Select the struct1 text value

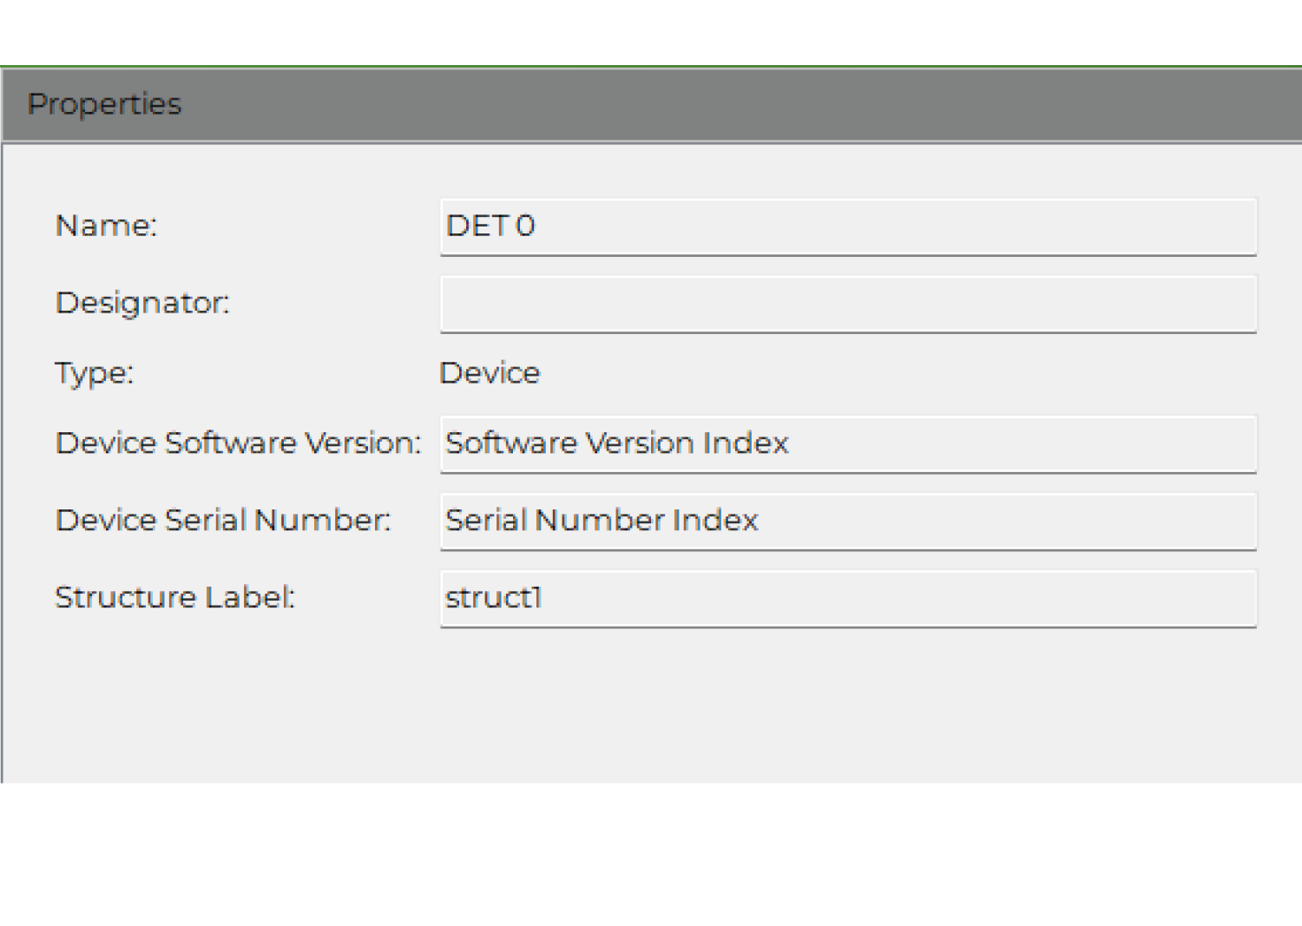[x=492, y=598]
